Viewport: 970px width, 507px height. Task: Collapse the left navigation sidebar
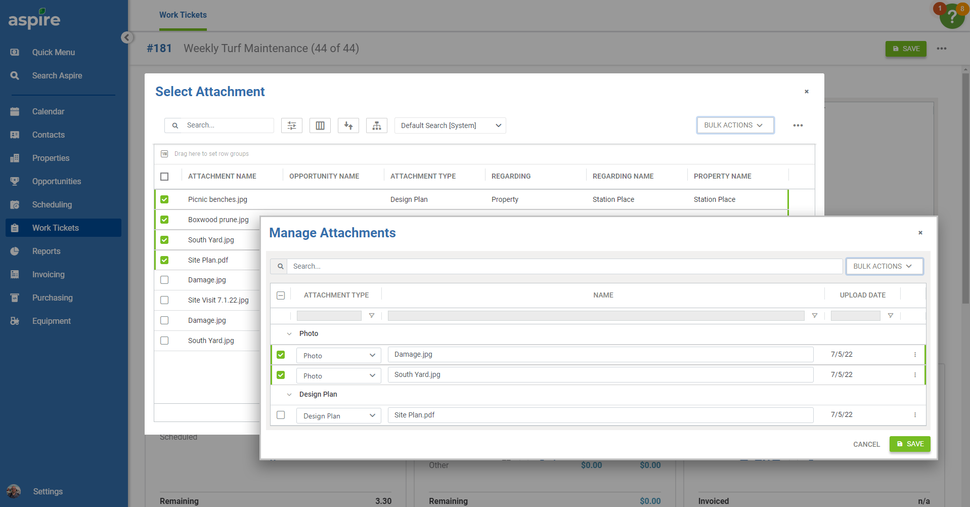click(127, 37)
